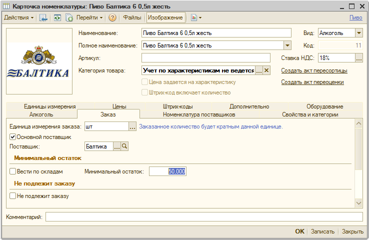The image size is (369, 240).
Task: Toggle the Изображение toolbar button
Action: 165,17
